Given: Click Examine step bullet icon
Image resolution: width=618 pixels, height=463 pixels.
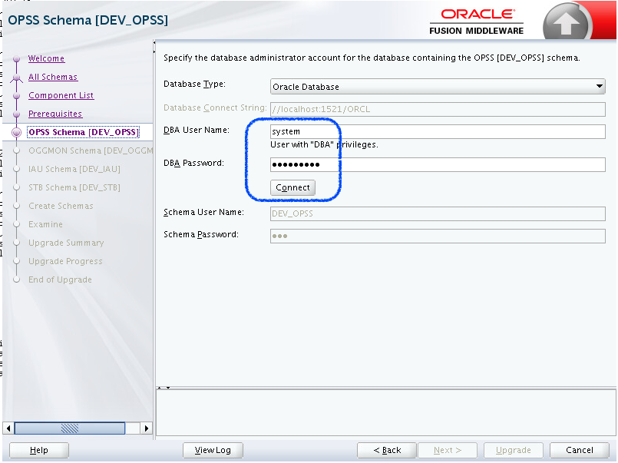Looking at the screenshot, I should 17,225.
